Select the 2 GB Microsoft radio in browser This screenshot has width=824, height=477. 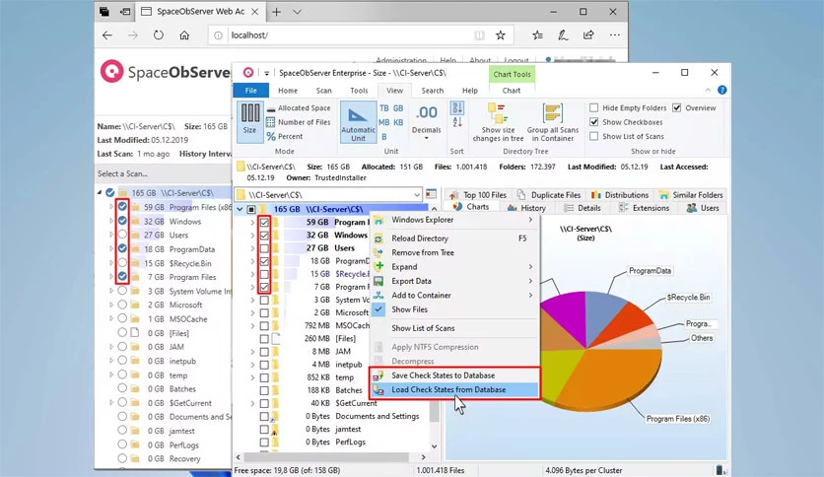[x=122, y=305]
